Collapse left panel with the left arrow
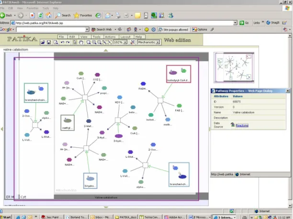293x219 pixels. (2, 129)
